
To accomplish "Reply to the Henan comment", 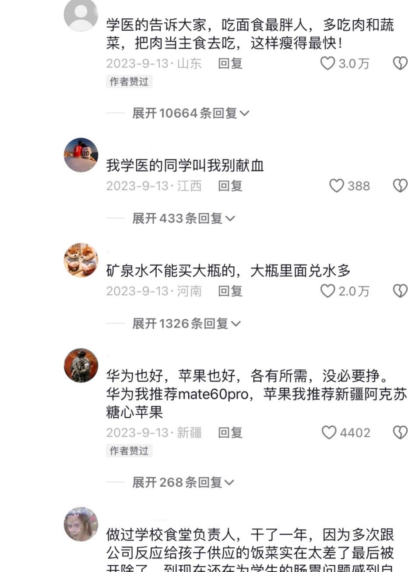I will coord(230,291).
